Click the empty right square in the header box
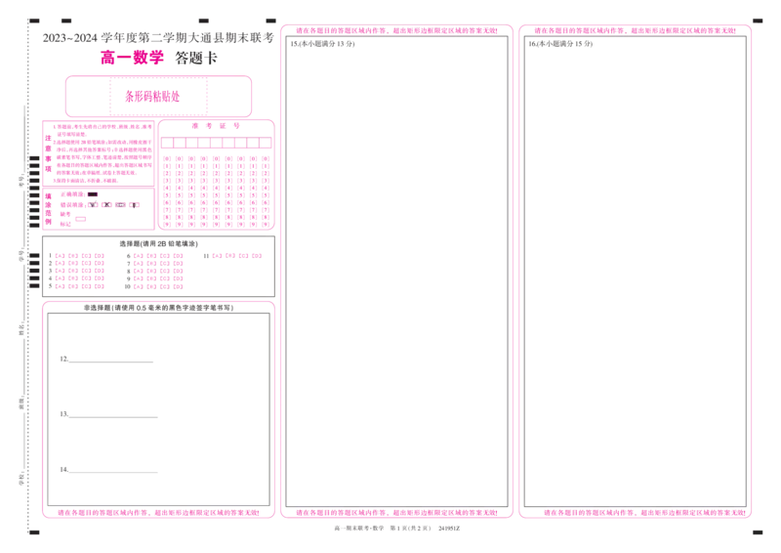This screenshot has width=781, height=553. coord(229,97)
